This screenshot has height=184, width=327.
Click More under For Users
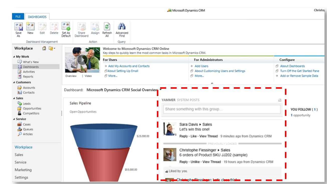(x=113, y=76)
